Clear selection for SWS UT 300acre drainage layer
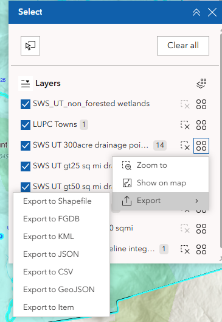The image size is (222, 322). [185, 146]
